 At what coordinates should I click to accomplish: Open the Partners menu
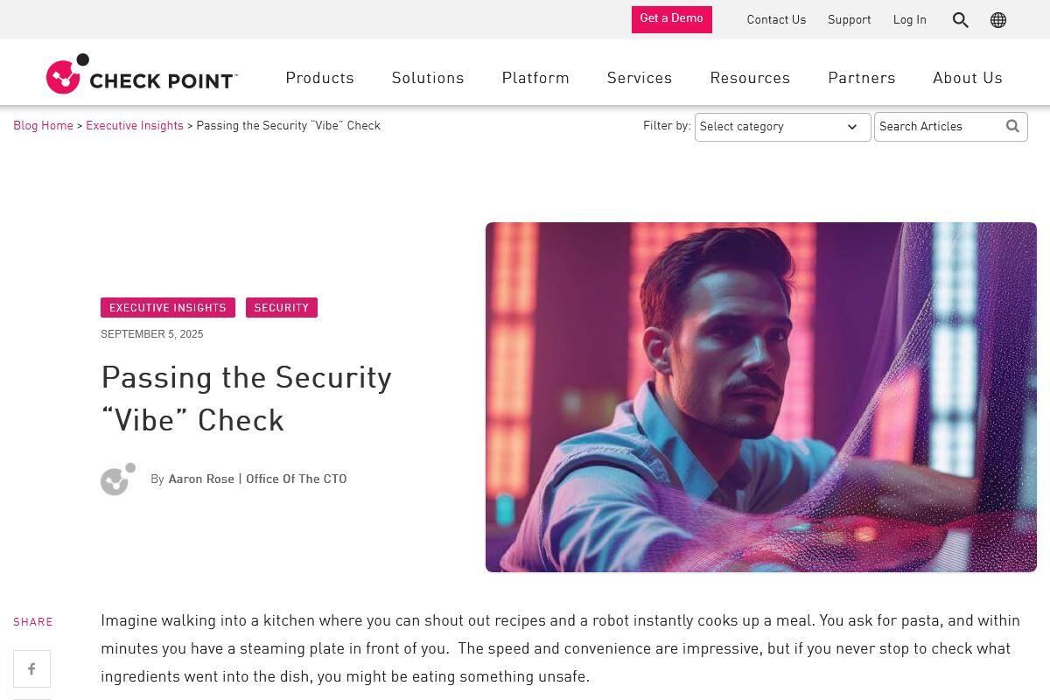click(x=861, y=78)
